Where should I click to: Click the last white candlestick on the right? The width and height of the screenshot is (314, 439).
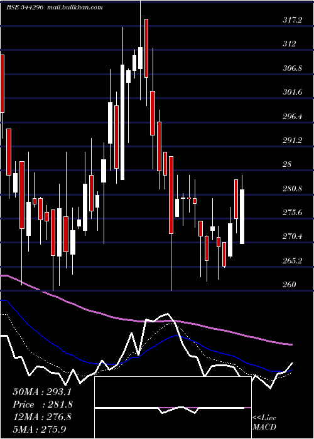pos(242,216)
